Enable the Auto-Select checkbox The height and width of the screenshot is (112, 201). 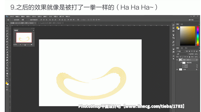click(x=13, y=20)
